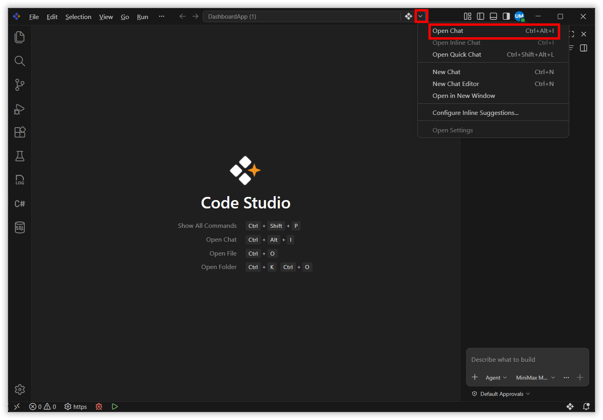The image size is (603, 420).
Task: Click the split panel layout icon in chat panel
Action: point(584,48)
